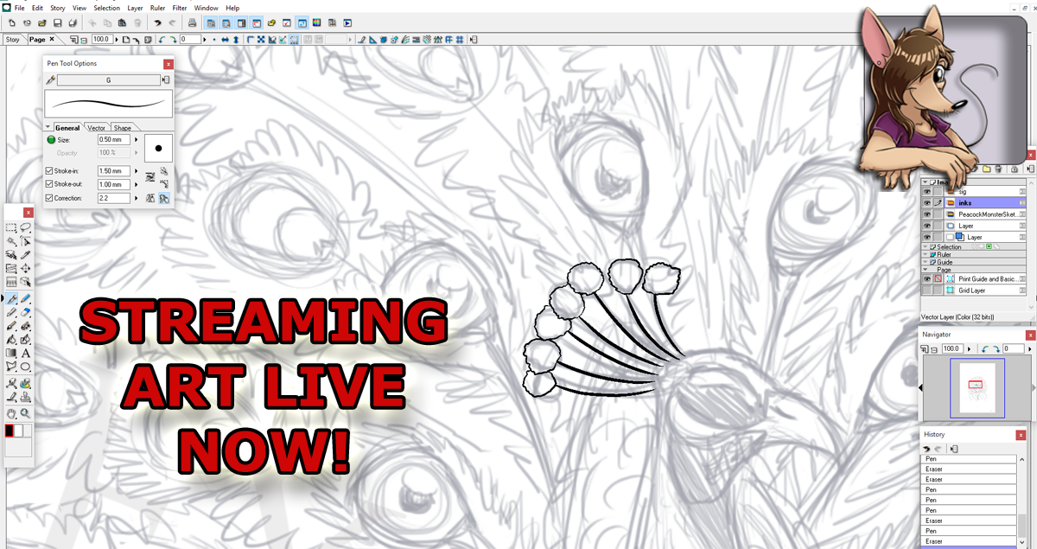The width and height of the screenshot is (1037, 549).
Task: Open the Stroke-out value flyout arrow
Action: pos(136,184)
